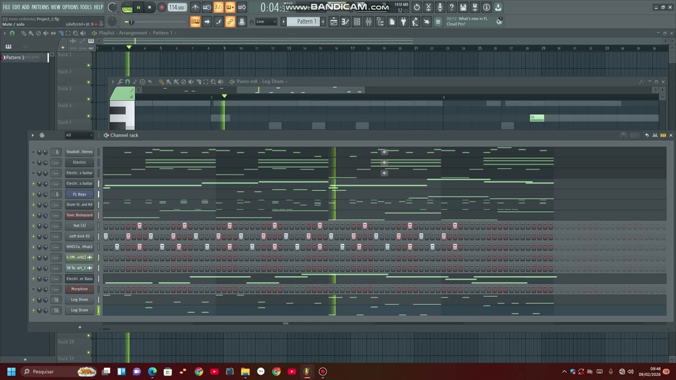Open the ADD menu

(26, 7)
